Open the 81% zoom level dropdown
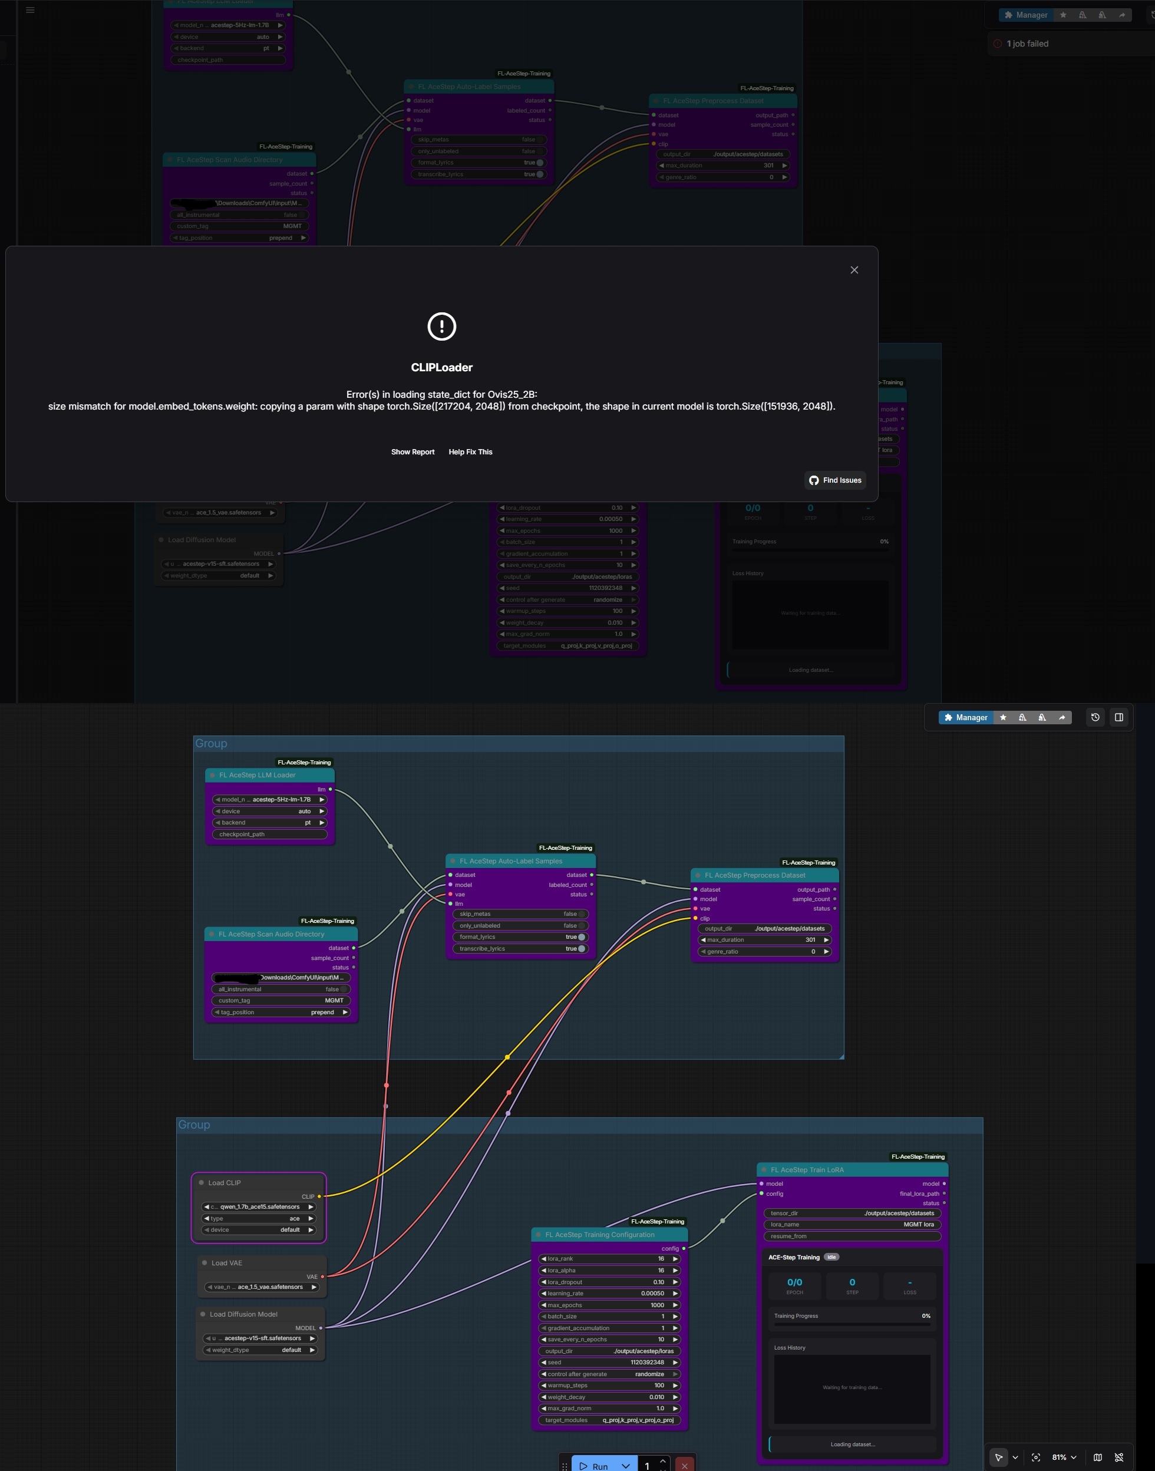This screenshot has width=1155, height=1471. pos(1064,1457)
